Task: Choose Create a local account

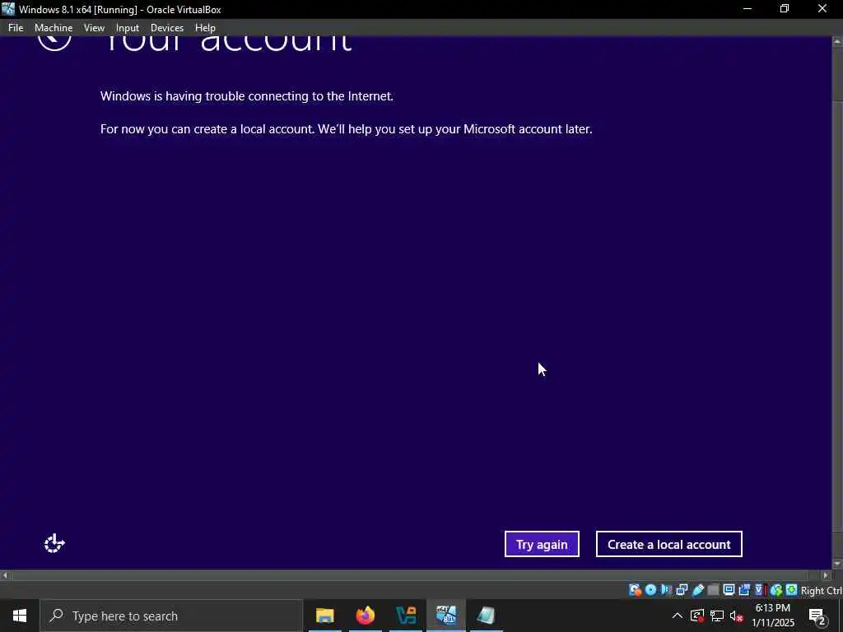Action: tap(668, 545)
